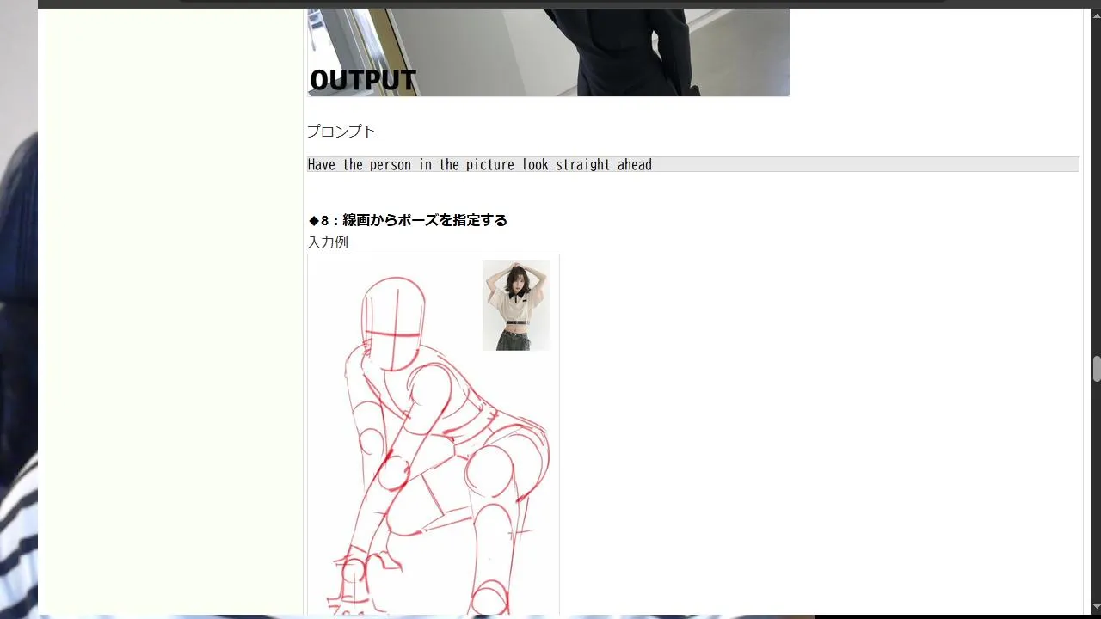The height and width of the screenshot is (619, 1101).
Task: Click the vertical scrollbar thumb
Action: 1097,369
